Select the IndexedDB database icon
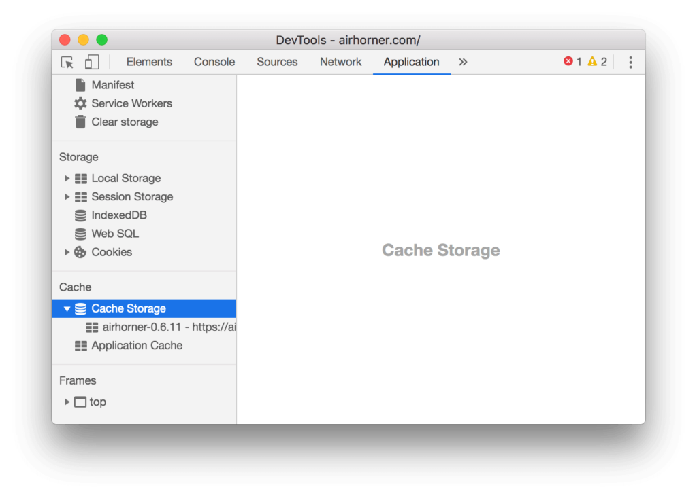The width and height of the screenshot is (697, 498). point(80,215)
